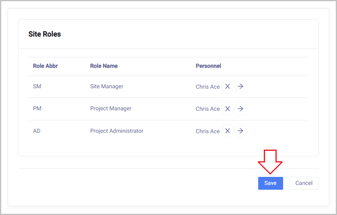Click Chris Ace in Site Manager row
The height and width of the screenshot is (215, 337).
pos(208,87)
